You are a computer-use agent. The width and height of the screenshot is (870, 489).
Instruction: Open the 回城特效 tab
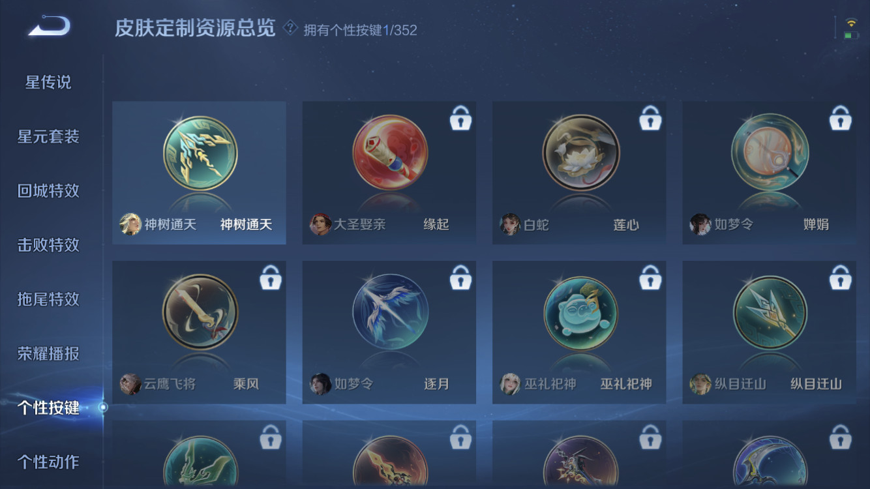pos(48,190)
